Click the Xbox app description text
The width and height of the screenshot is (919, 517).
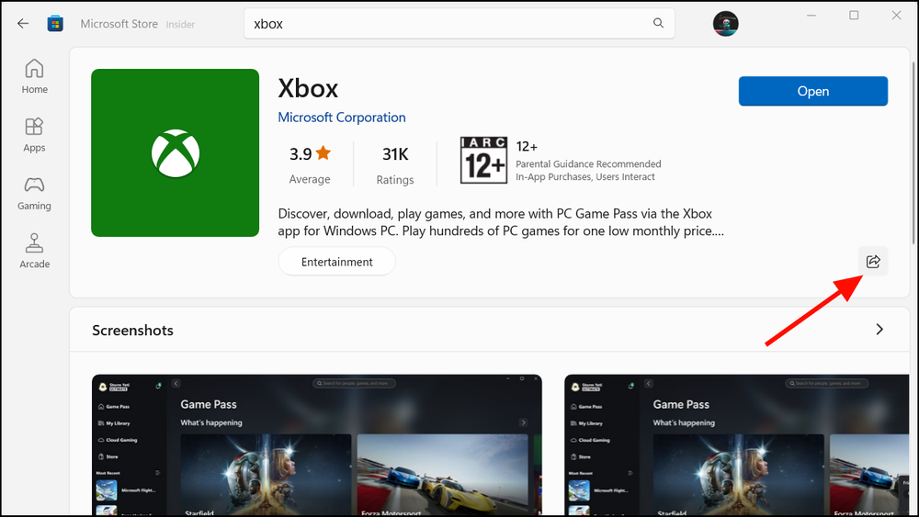pyautogui.click(x=501, y=222)
